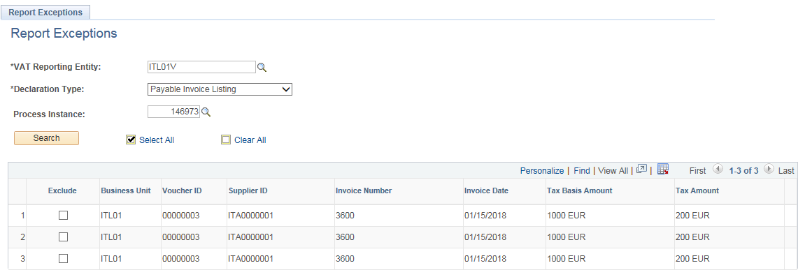The image size is (805, 277).
Task: Sort by Invoice Date column header
Action: tap(486, 190)
